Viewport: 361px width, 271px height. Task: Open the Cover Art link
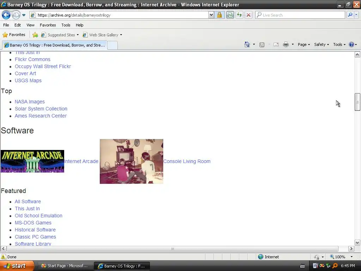(x=25, y=73)
